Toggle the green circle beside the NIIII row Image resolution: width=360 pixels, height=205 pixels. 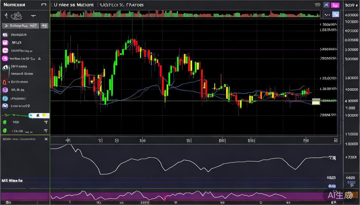point(5,122)
